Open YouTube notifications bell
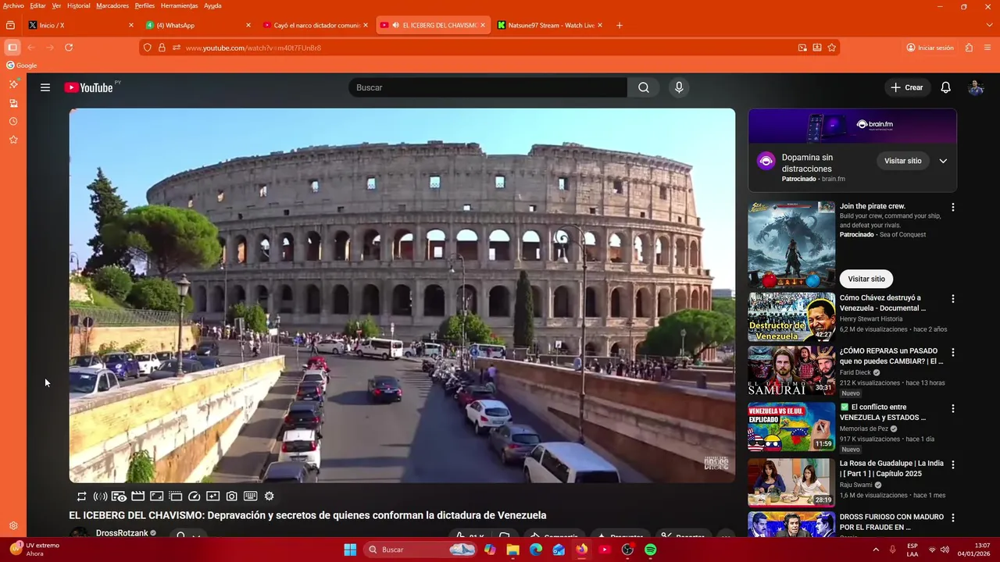Screen dimensions: 1000x562 945,87
